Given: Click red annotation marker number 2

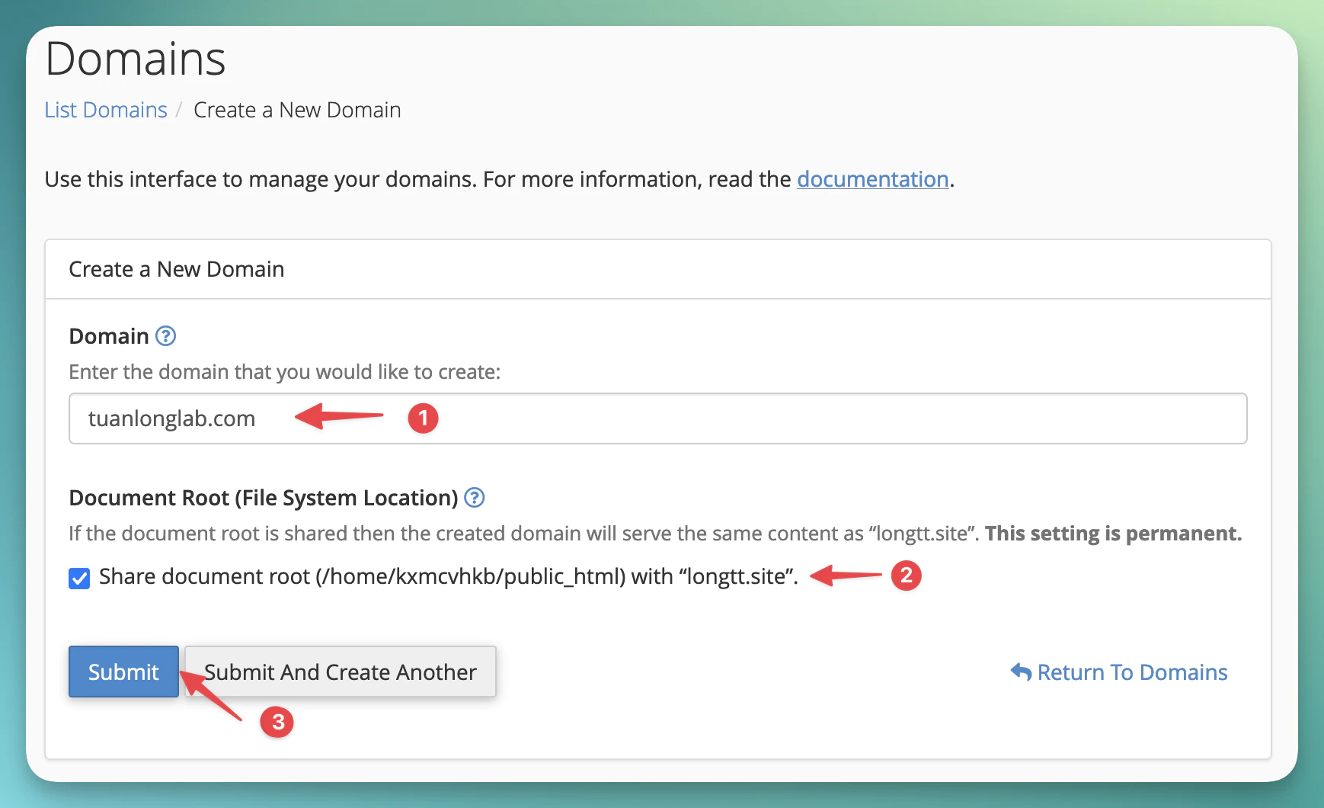Looking at the screenshot, I should tap(906, 576).
